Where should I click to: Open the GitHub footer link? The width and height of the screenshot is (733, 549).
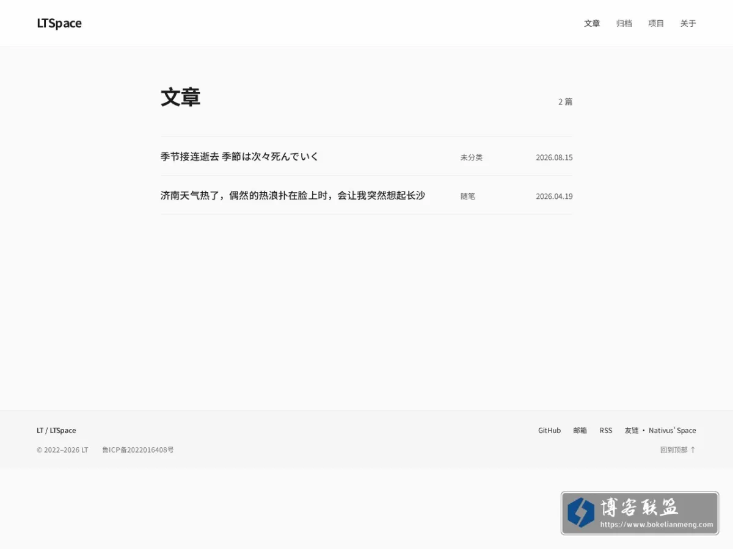549,431
